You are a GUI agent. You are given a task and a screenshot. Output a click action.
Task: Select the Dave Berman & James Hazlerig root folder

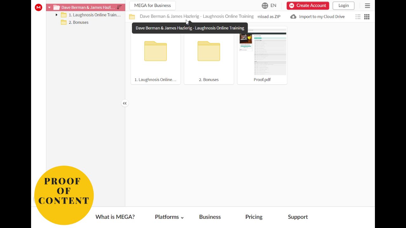click(86, 7)
